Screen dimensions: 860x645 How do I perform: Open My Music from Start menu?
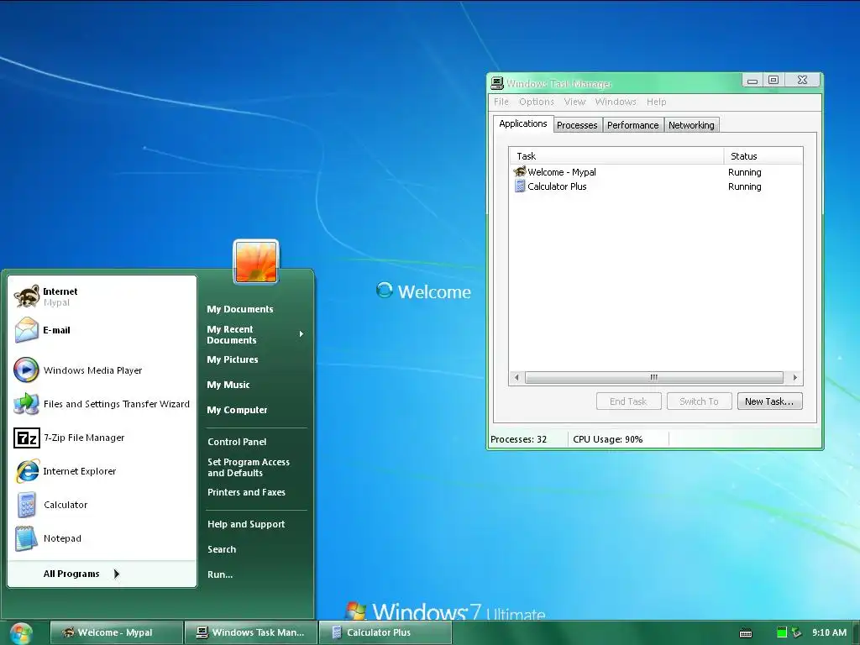[x=228, y=385]
